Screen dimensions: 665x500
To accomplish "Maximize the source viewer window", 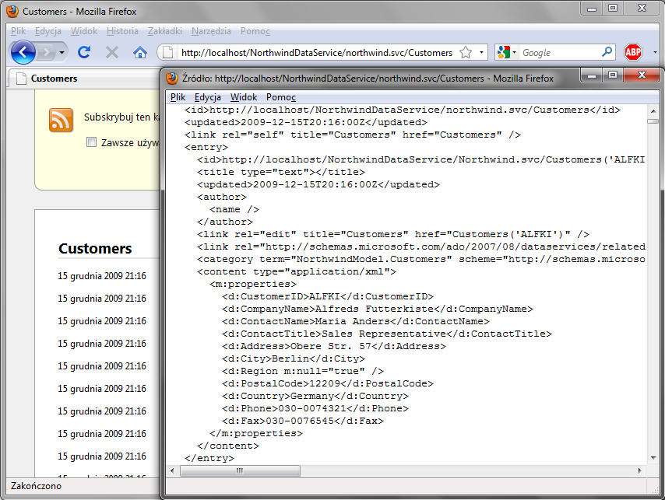I will tap(613, 75).
